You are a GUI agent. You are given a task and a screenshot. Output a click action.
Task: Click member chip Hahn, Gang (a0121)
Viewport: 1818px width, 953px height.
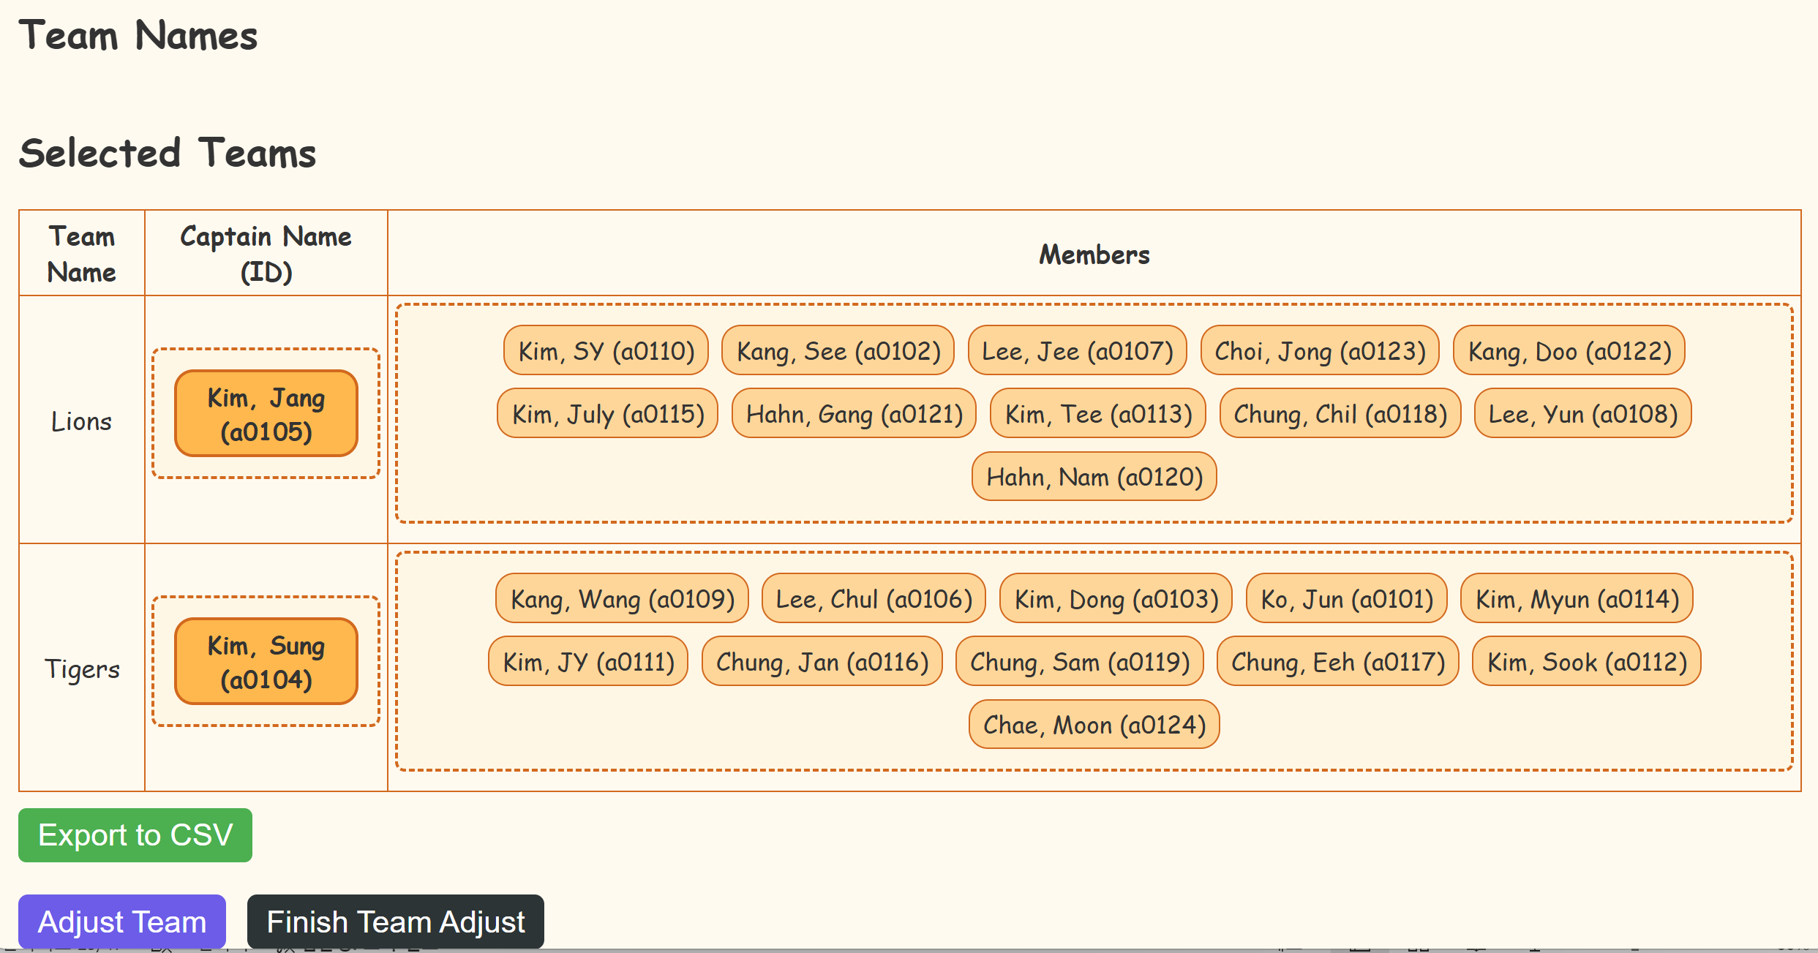tap(854, 414)
